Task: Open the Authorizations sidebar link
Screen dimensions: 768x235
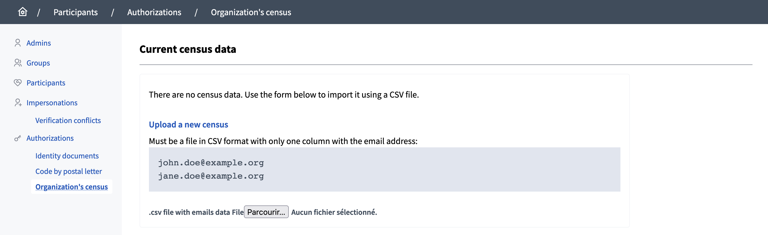Action: (x=50, y=138)
